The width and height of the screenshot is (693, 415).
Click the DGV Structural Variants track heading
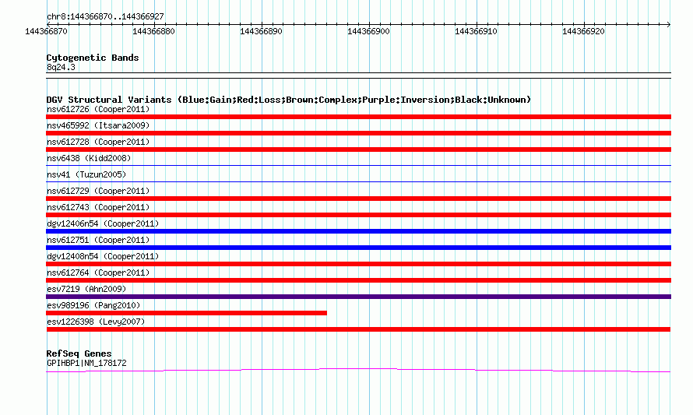tap(289, 100)
